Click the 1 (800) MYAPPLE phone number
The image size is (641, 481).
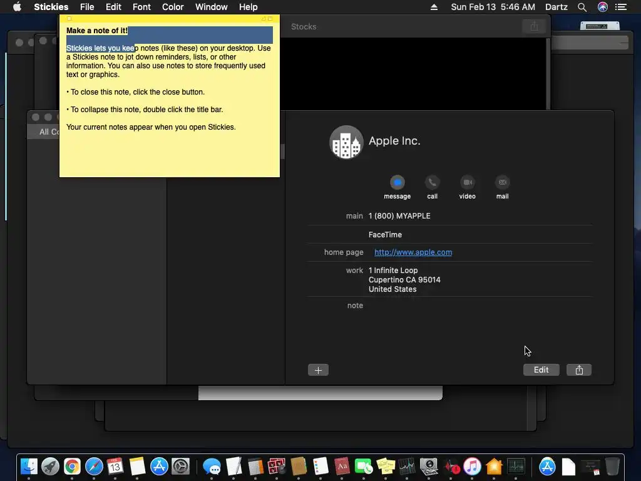point(399,216)
